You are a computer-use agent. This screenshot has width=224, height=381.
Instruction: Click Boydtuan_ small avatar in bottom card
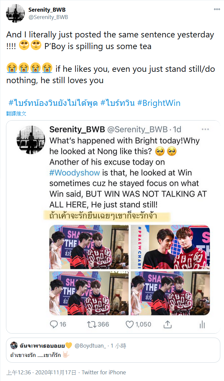coord(14,346)
